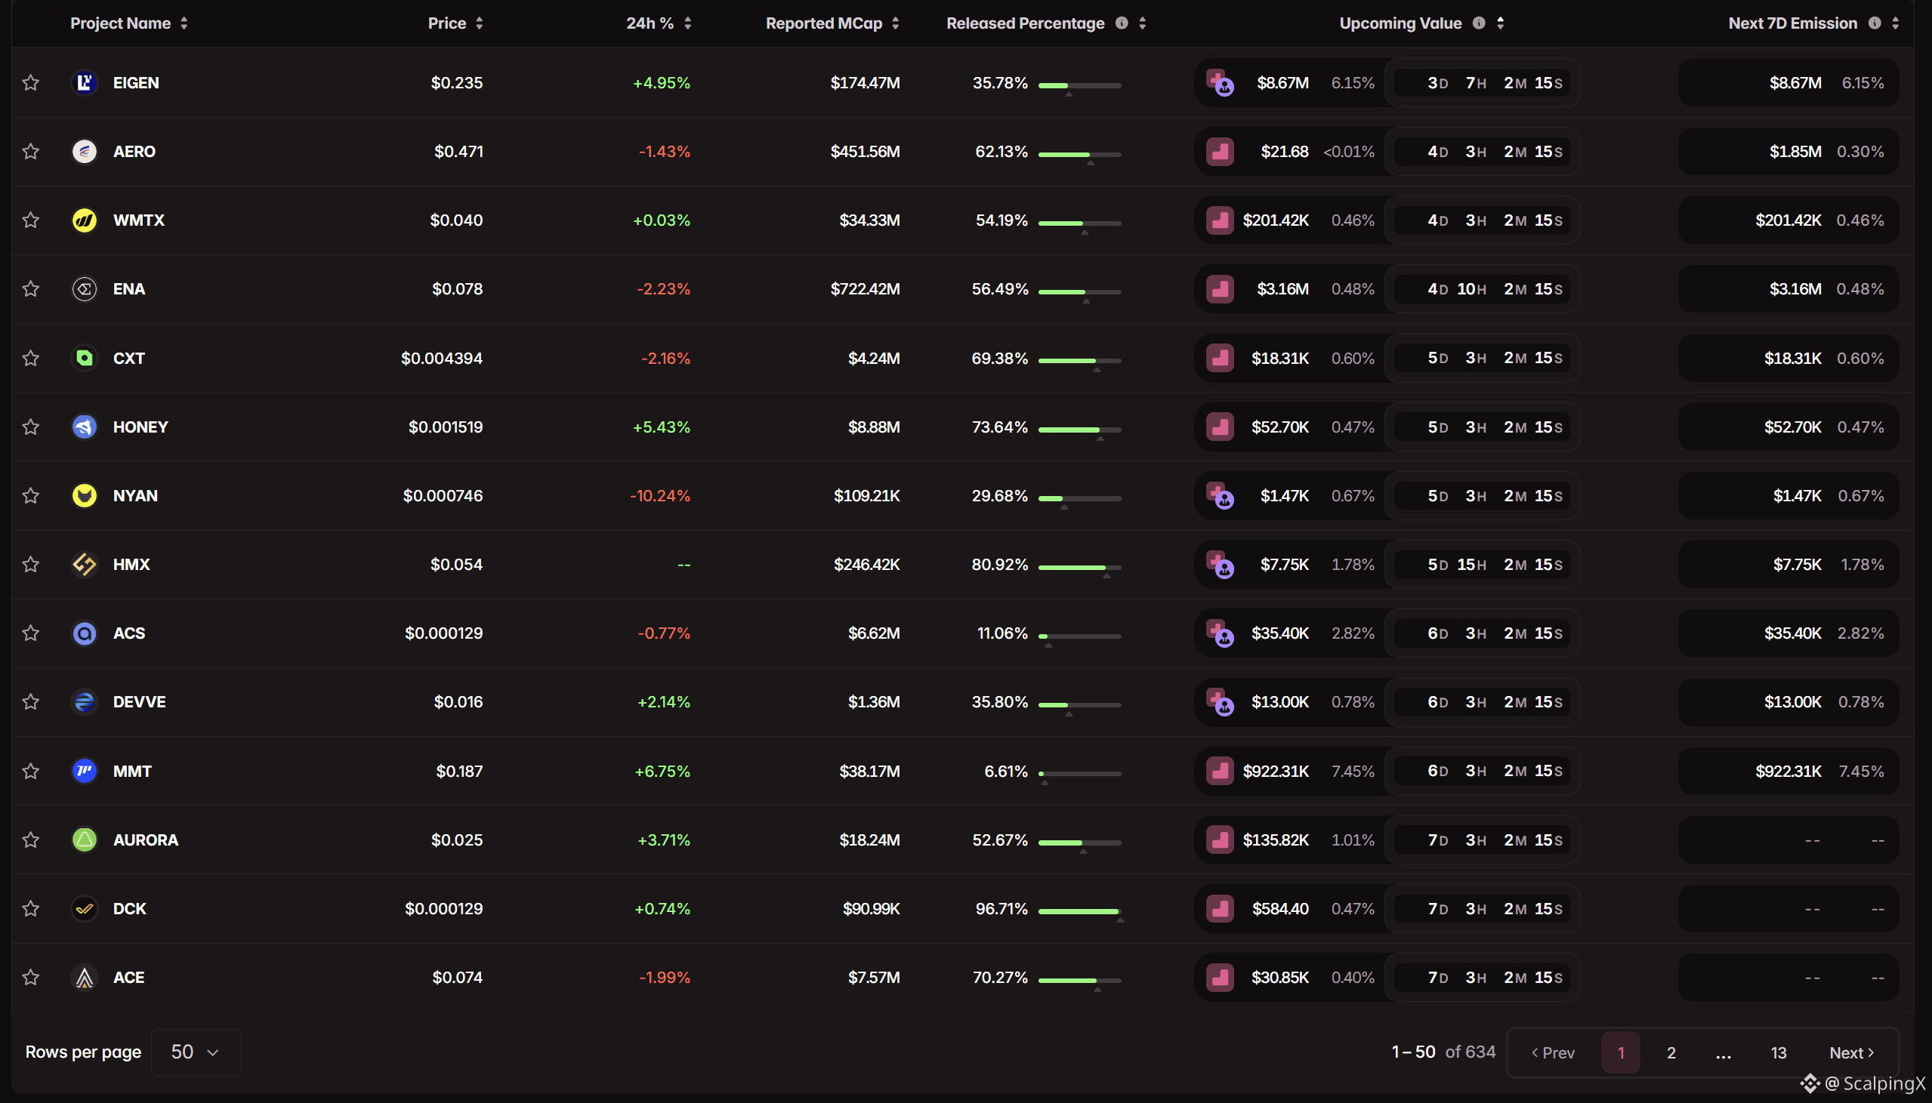Click NYAN's -10.24% change
The width and height of the screenshot is (1932, 1103).
[x=660, y=495]
